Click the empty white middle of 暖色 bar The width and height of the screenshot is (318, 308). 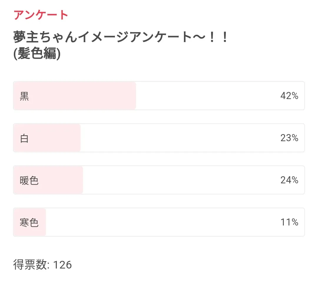pyautogui.click(x=180, y=180)
